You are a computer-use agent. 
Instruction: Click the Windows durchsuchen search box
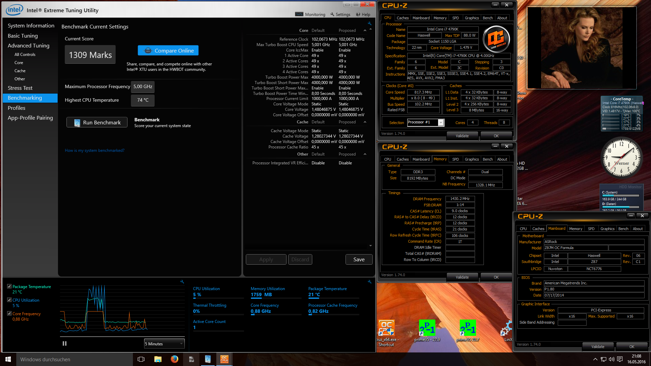tap(74, 359)
